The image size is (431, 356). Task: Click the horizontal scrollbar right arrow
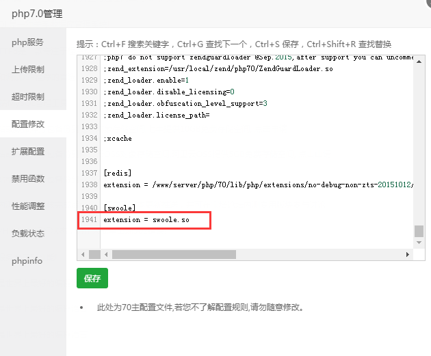[408, 254]
